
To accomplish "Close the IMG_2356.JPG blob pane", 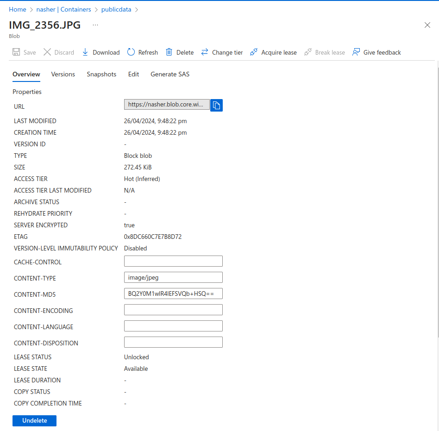I will point(427,25).
